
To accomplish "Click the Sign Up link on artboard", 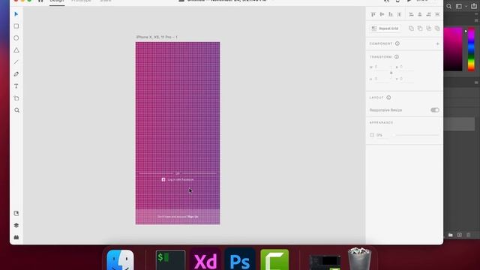I will tap(193, 217).
